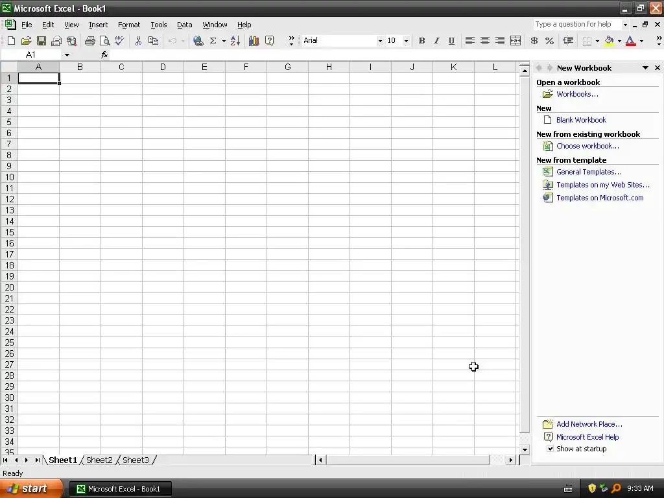Image resolution: width=664 pixels, height=498 pixels.
Task: Open Templates on Microsoft.com
Action: 600,198
